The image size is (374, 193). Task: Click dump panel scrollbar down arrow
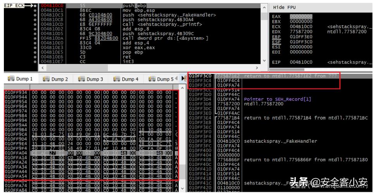(182, 188)
